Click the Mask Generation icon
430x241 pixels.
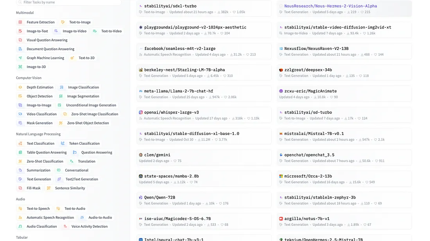point(20,123)
